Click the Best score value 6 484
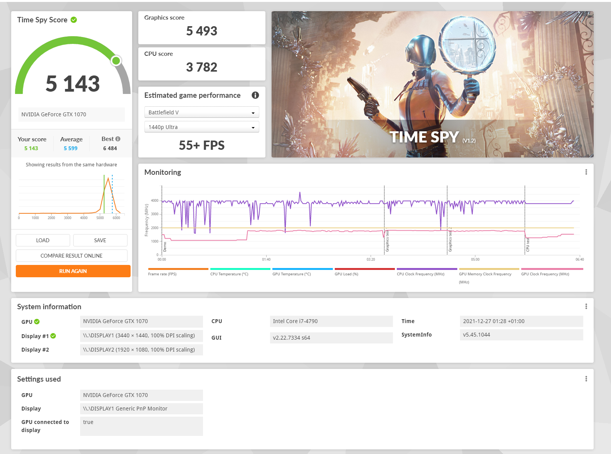 (110, 148)
